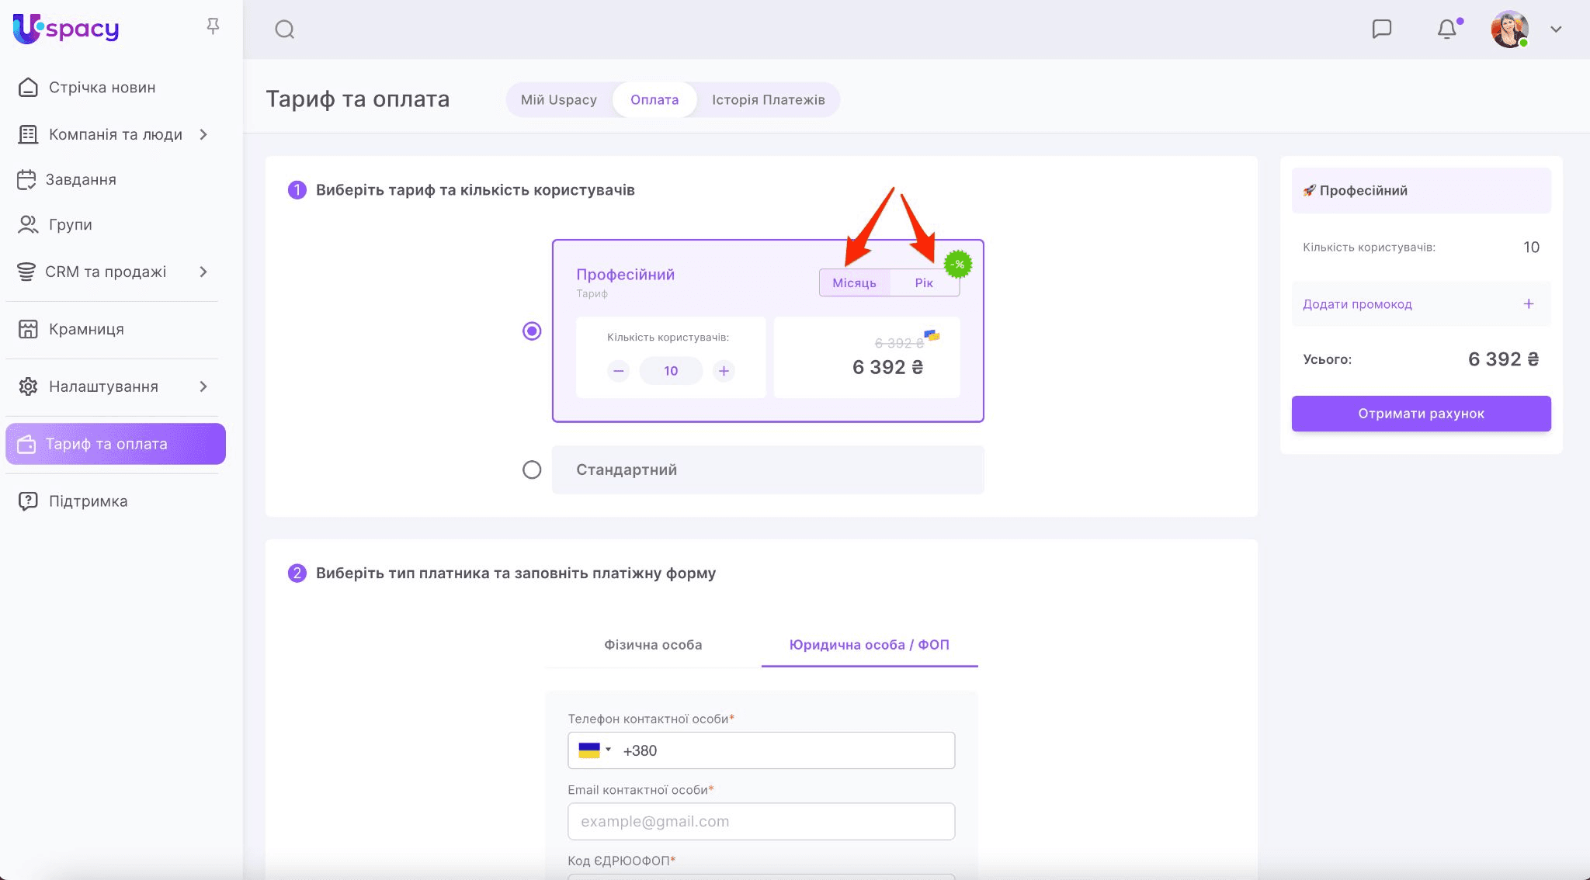Select the Фізична особа payer tab
This screenshot has width=1590, height=880.
652,645
